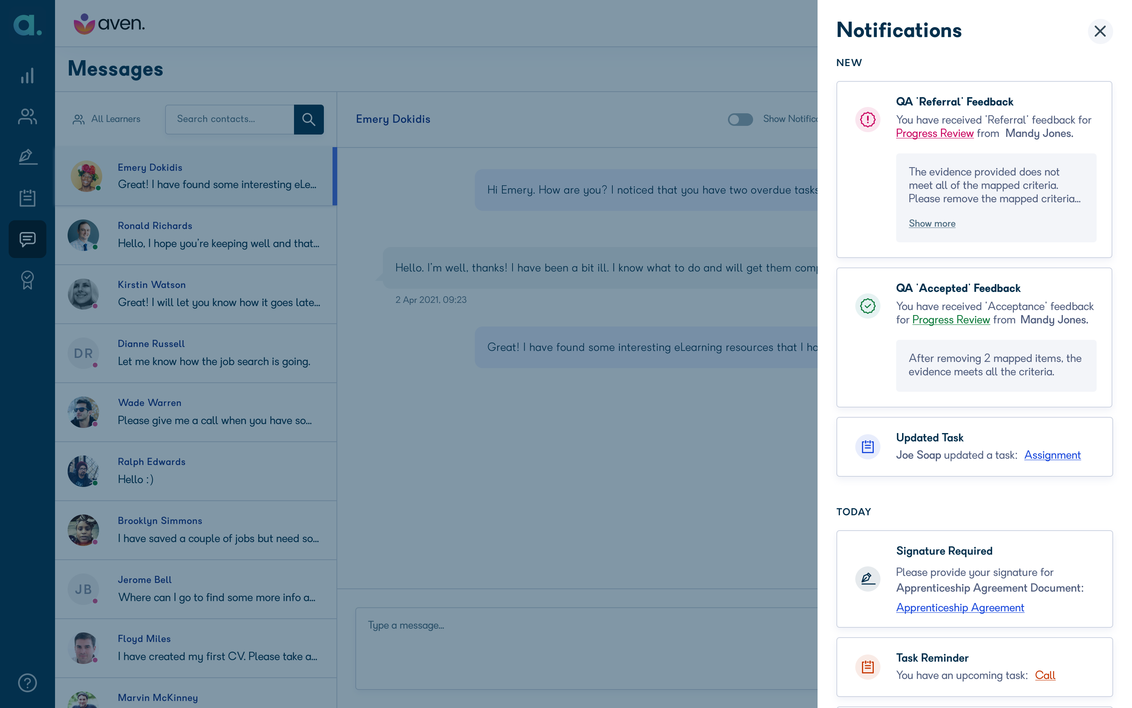Follow the Apprenticeship Agreement link
This screenshot has width=1132, height=708.
pos(960,607)
